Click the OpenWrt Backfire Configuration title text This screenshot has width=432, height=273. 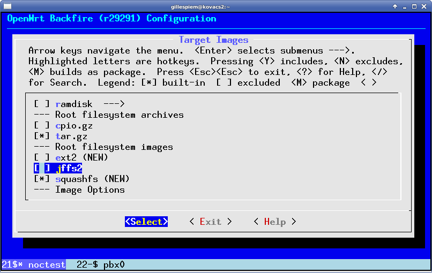coord(111,19)
